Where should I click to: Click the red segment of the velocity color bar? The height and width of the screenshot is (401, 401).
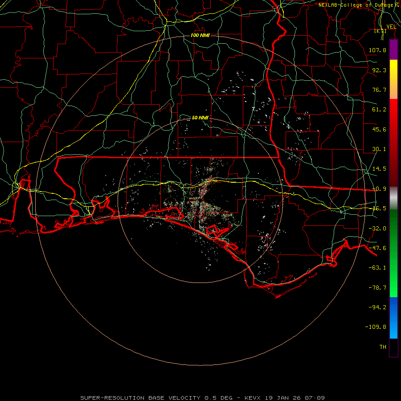(x=393, y=143)
